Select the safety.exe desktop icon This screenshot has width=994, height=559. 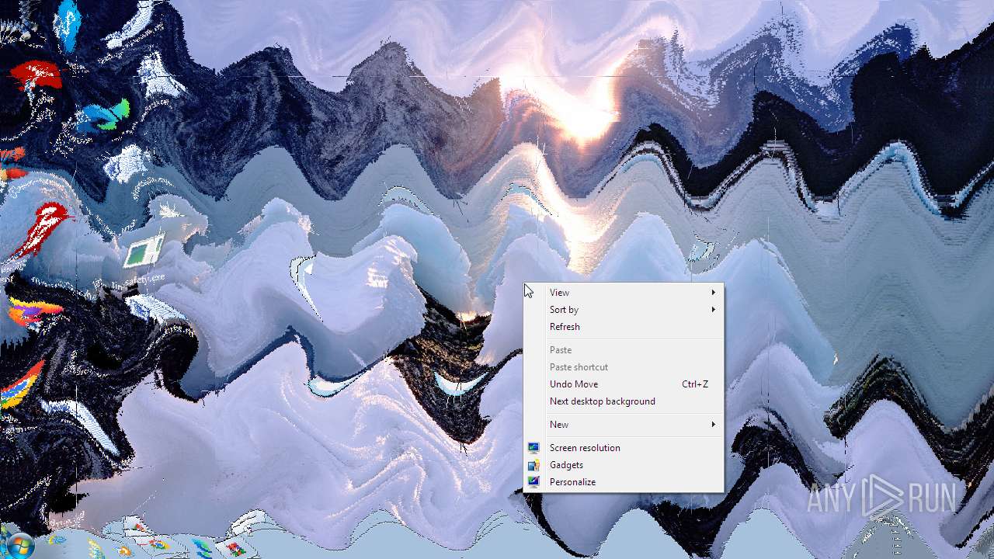click(x=144, y=260)
